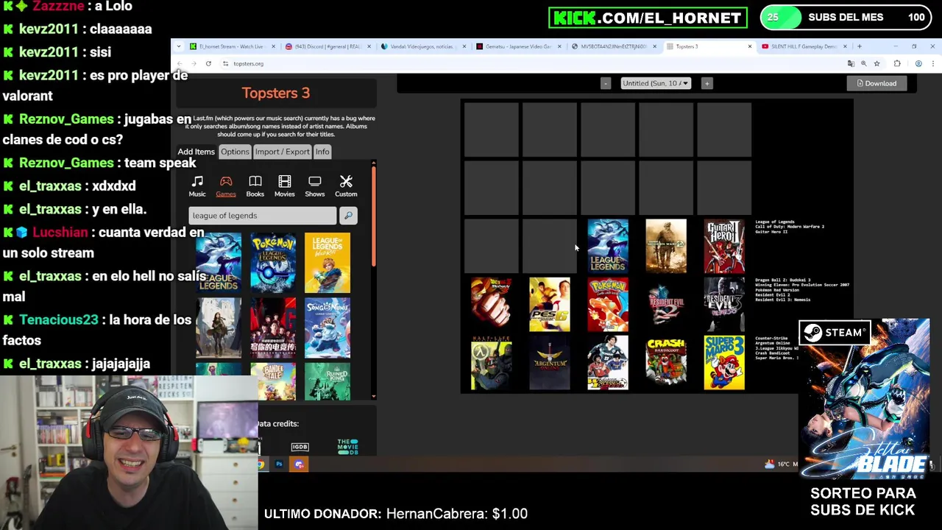This screenshot has width=942, height=530.
Task: Click the minus button beside chart title
Action: [606, 83]
